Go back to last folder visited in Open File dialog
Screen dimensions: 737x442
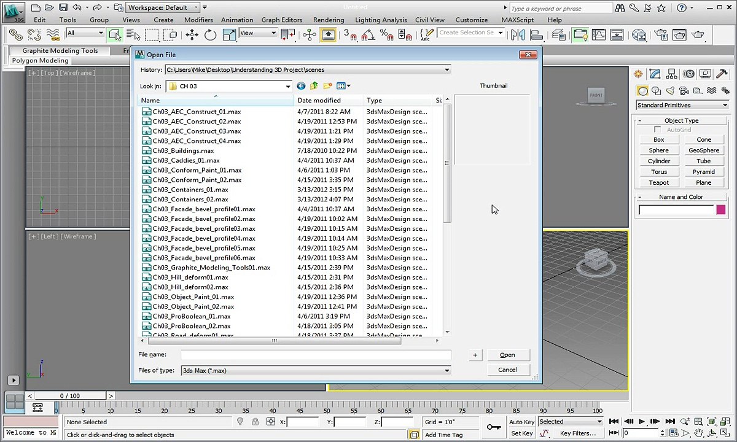click(301, 86)
